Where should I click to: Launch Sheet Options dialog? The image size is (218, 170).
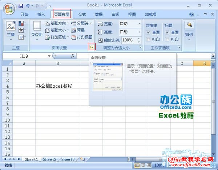179,47
